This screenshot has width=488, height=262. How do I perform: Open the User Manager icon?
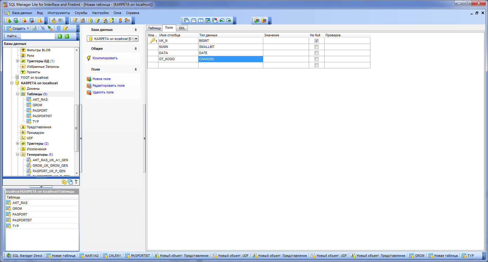120,20
